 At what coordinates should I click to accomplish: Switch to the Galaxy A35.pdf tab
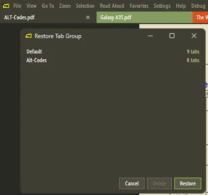(145, 17)
